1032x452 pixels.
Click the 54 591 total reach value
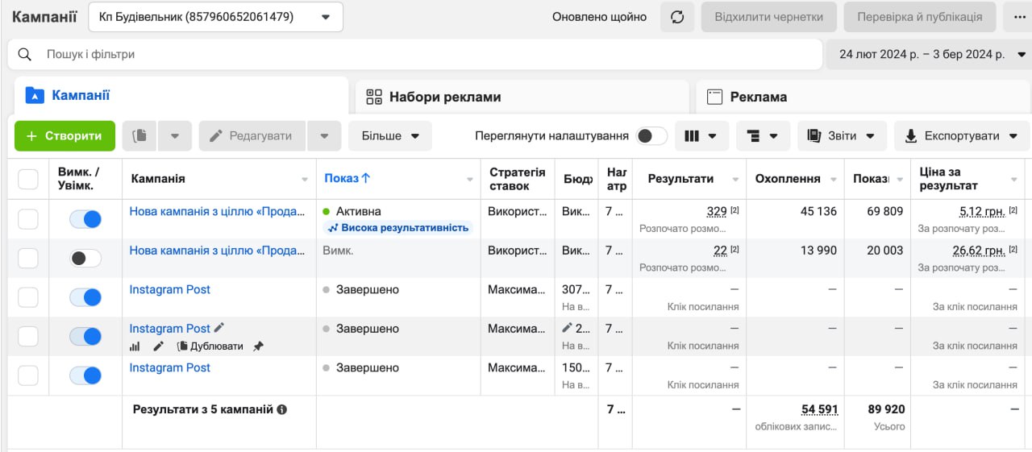(819, 409)
